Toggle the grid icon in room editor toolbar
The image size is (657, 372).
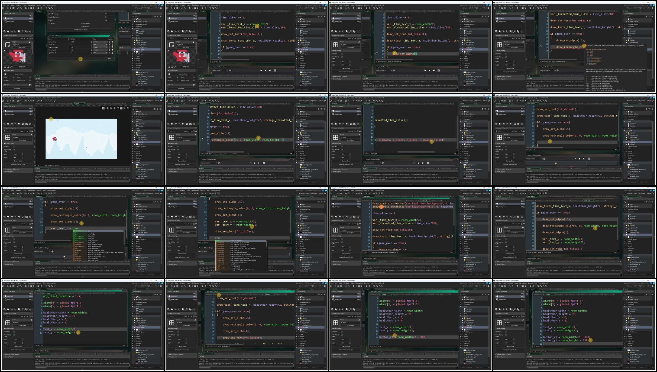click(103, 108)
